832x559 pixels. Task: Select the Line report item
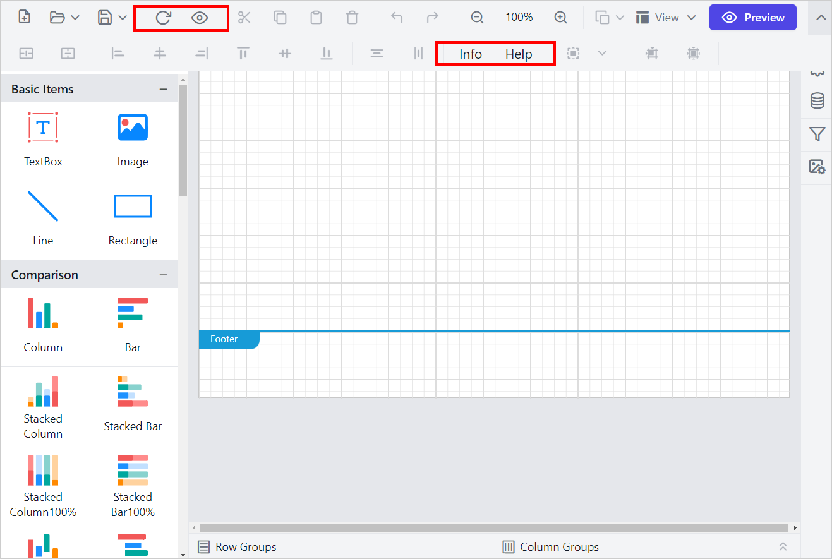coord(44,220)
